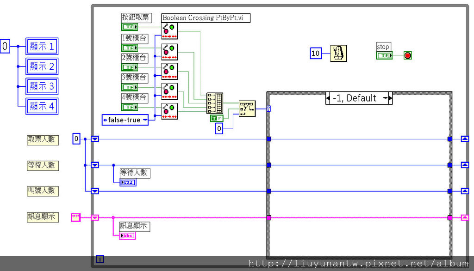474x271 pixels.
Task: Go to next case with right arrow
Action: (390, 98)
